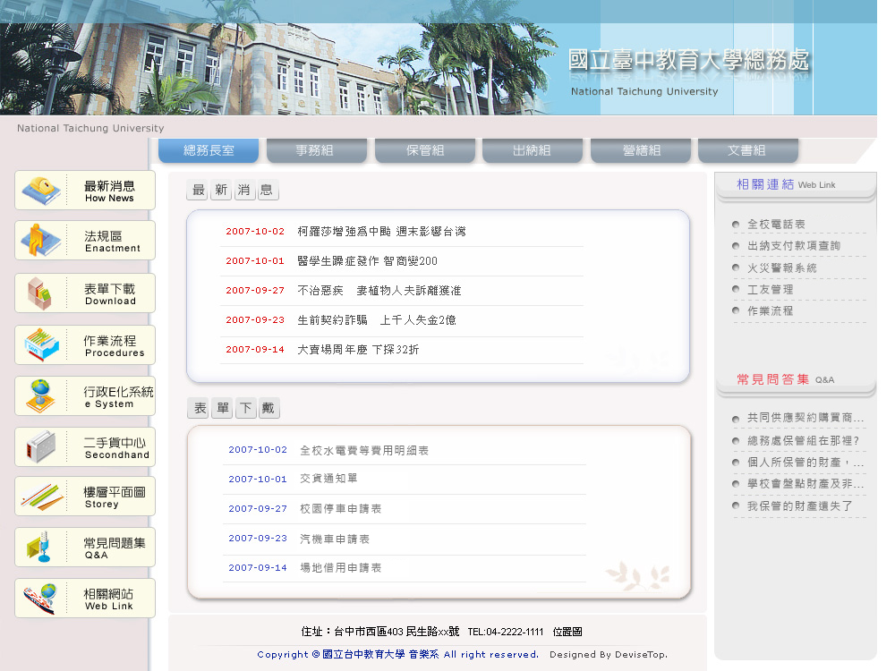Switch to the 事務組 tab

click(316, 150)
